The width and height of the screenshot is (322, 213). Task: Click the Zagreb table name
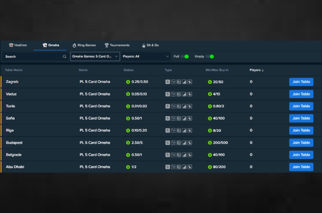[x=12, y=82]
